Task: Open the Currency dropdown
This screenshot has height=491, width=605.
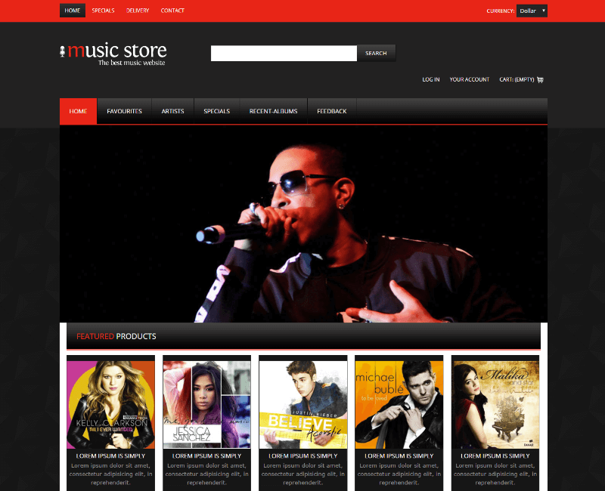Action: point(532,11)
